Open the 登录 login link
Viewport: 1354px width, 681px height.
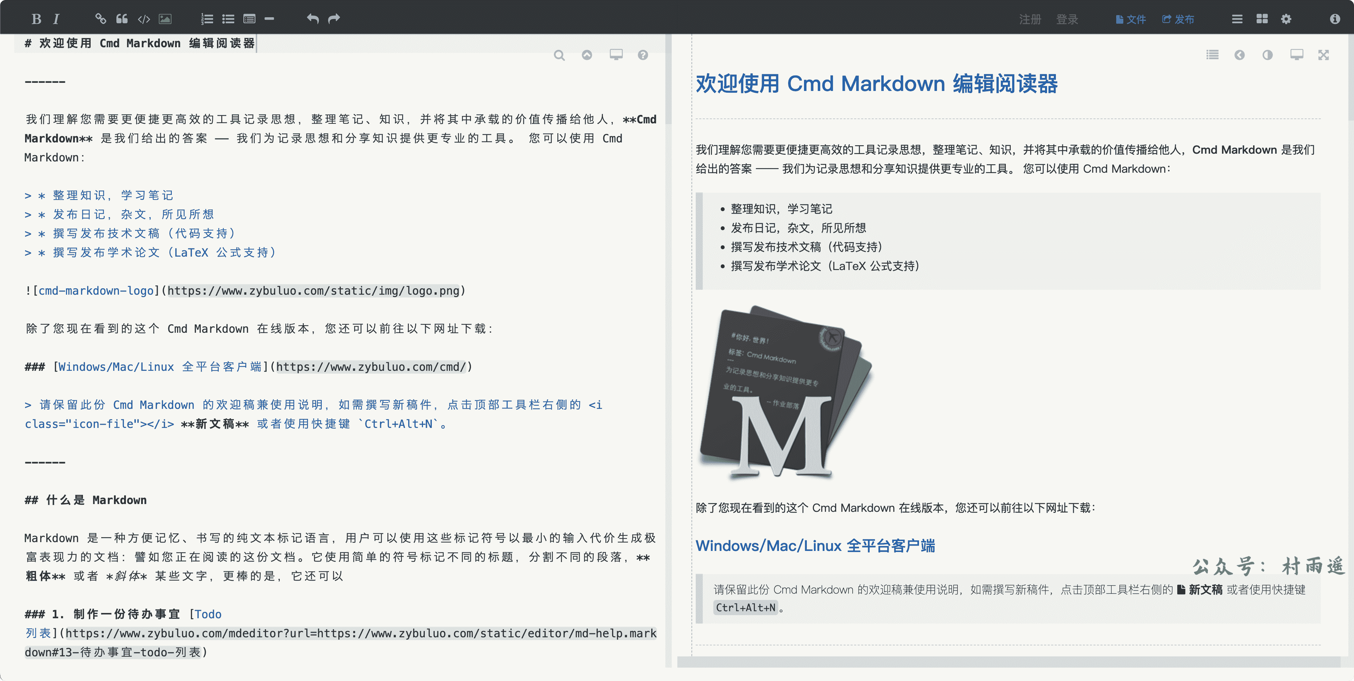1067,19
